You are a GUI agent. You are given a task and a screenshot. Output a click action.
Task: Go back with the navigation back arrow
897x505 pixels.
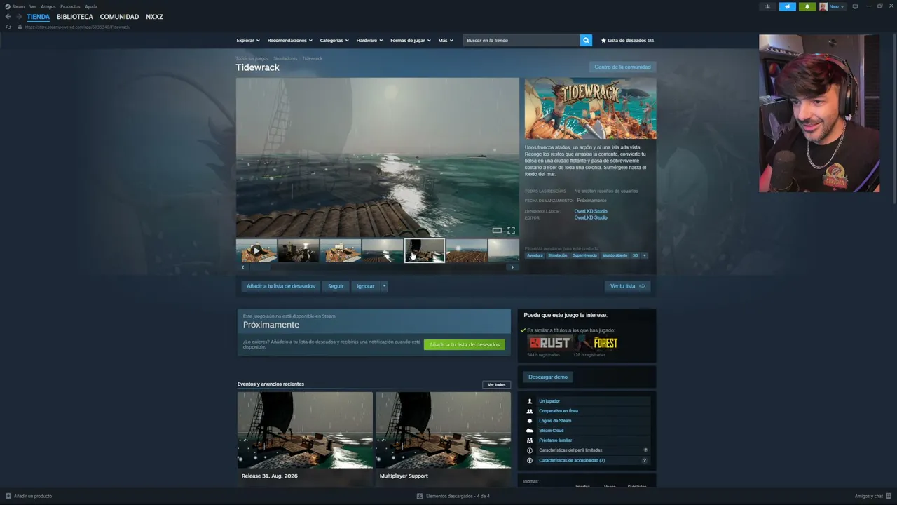pyautogui.click(x=8, y=17)
